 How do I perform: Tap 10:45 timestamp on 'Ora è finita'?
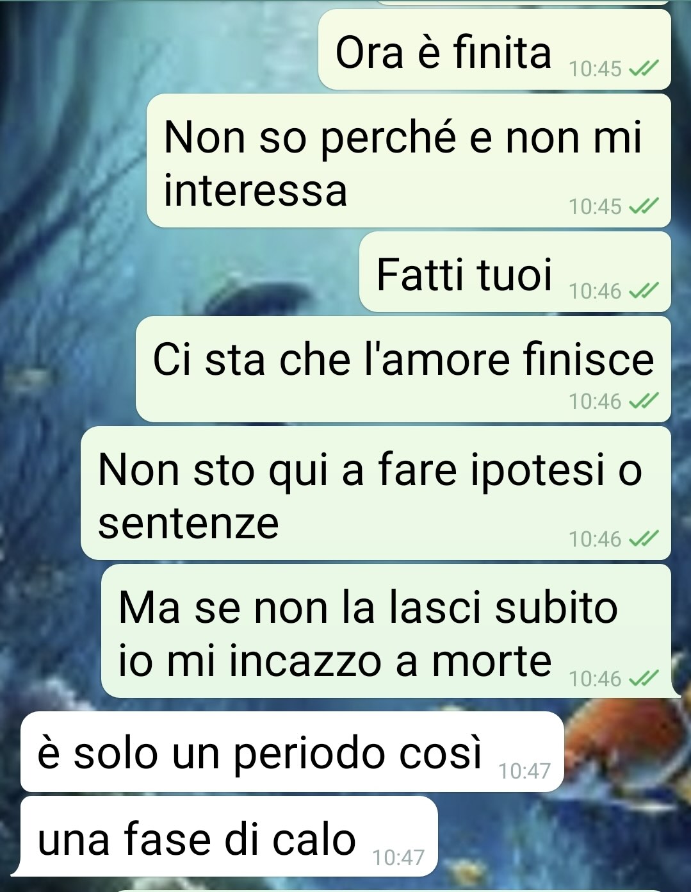point(596,68)
